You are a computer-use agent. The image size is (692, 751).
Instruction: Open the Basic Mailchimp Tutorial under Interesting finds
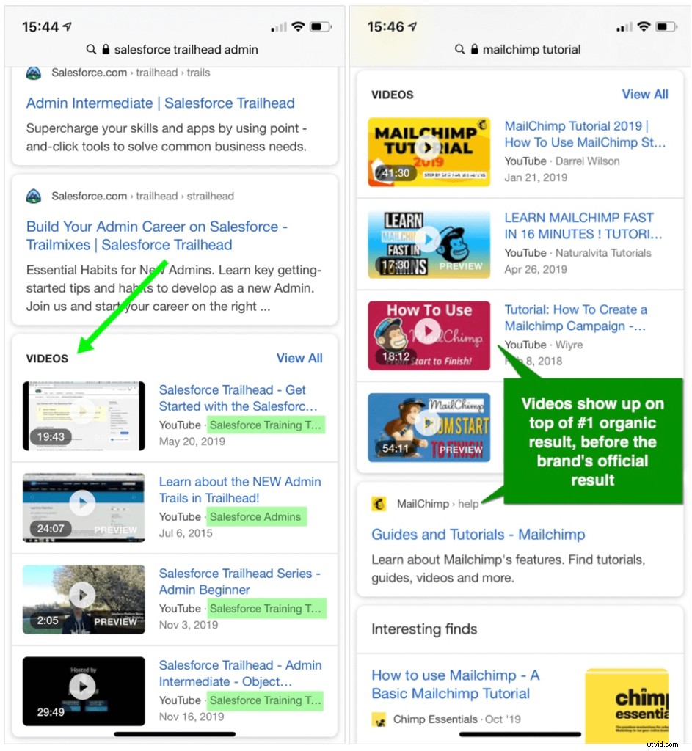[454, 684]
